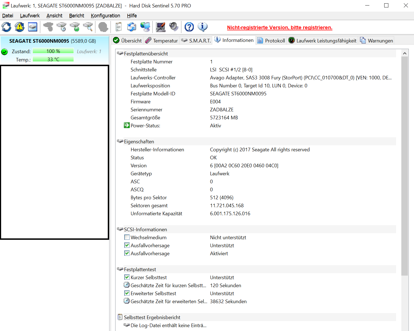Switch to the S.M.A.R.T. tab
The height and width of the screenshot is (331, 414).
coord(196,41)
